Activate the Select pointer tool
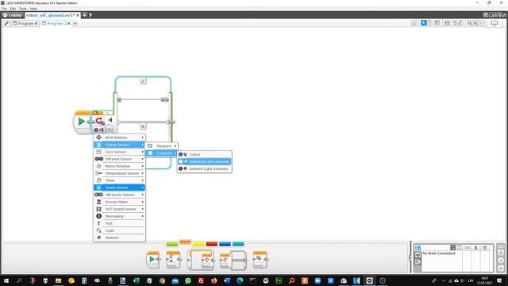The height and width of the screenshot is (286, 508). (x=423, y=23)
